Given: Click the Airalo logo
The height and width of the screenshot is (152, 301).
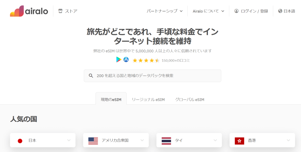Looking at the screenshot, I should [29, 11].
